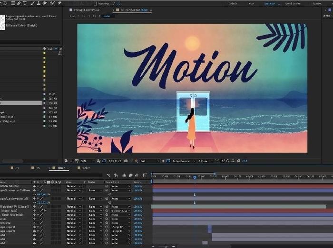Open the show channel and color management icon
The height and width of the screenshot is (248, 333).
(136, 161)
